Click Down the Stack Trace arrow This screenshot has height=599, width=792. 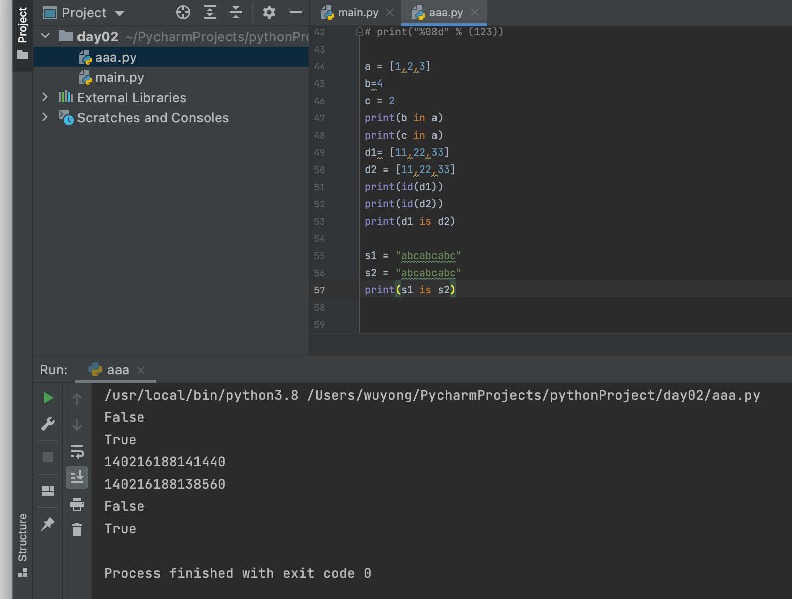[x=77, y=425]
